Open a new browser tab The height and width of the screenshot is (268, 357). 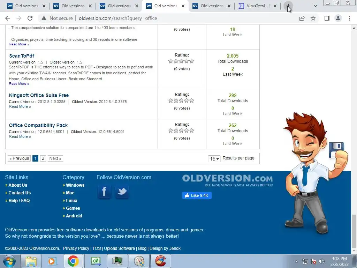point(288,6)
